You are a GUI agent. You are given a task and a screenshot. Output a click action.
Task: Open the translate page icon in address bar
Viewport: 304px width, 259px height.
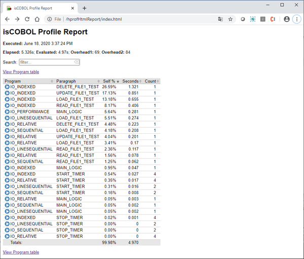220,19
